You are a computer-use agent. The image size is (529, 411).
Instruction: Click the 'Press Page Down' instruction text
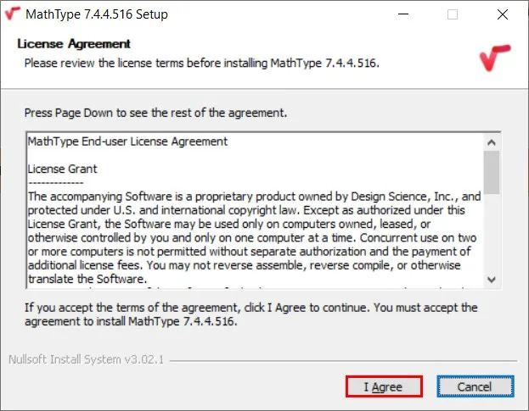pyautogui.click(x=155, y=112)
